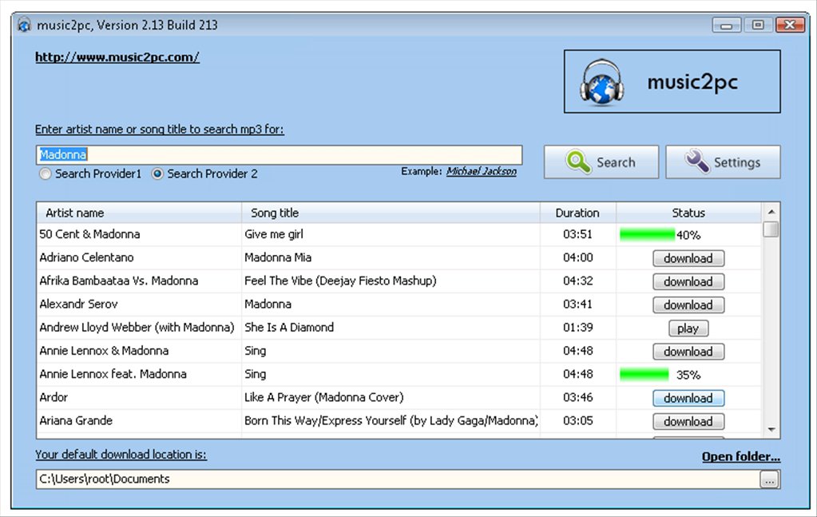This screenshot has height=517, width=817.
Task: Click the Madonna Mia song title
Action: 278,257
